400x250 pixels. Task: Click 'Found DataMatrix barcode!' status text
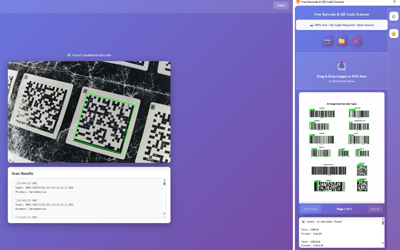coord(92,55)
